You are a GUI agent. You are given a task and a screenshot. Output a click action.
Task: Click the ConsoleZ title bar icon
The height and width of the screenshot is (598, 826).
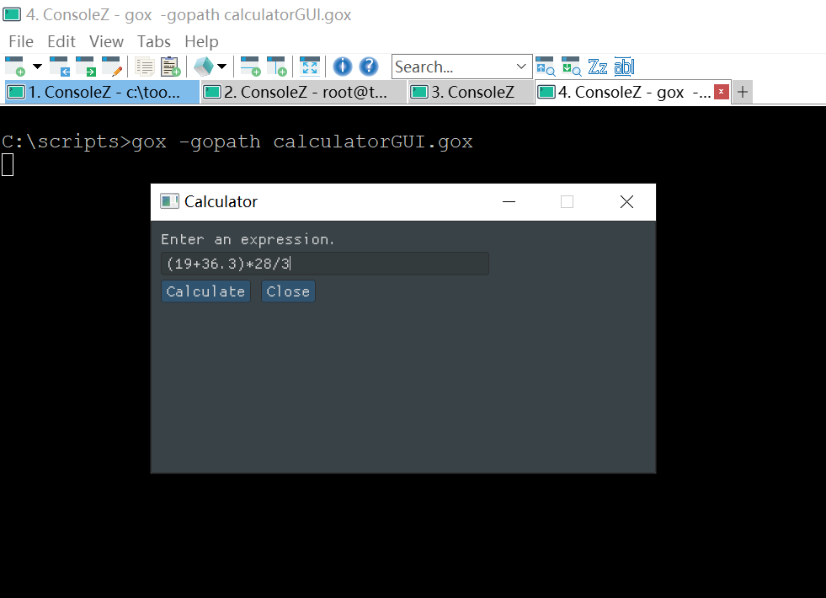click(12, 14)
